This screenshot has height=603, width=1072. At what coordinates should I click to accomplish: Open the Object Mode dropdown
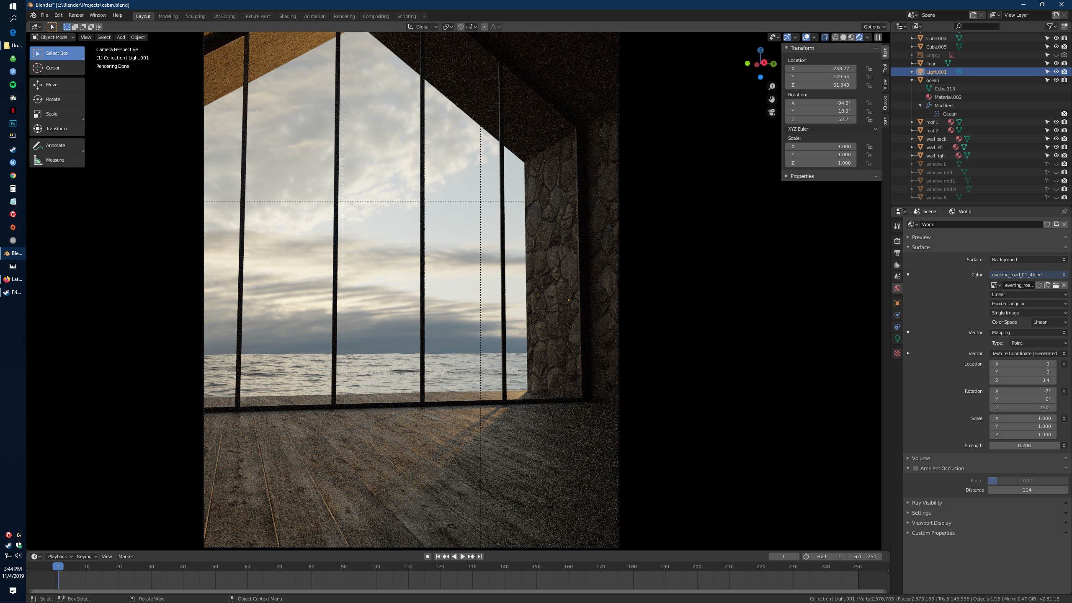(52, 37)
